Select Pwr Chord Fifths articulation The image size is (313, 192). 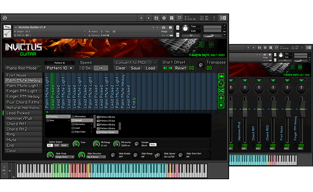(23, 102)
